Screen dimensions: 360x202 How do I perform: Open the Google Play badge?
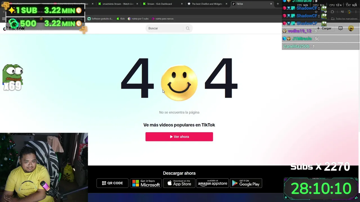pyautogui.click(x=246, y=183)
